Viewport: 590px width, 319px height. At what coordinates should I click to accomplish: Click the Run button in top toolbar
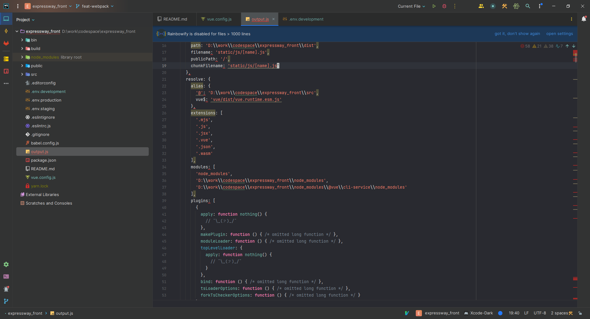[x=434, y=6]
